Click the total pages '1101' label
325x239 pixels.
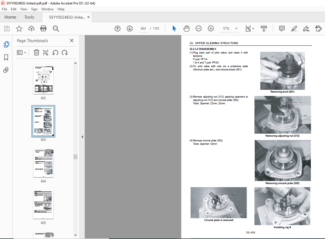[156, 29]
